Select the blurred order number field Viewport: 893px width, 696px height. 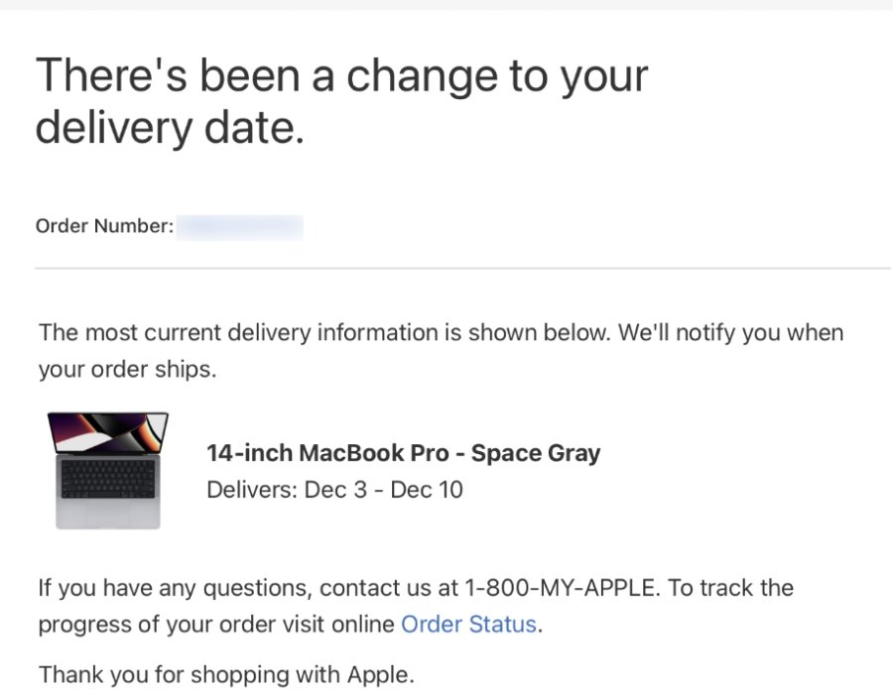pyautogui.click(x=239, y=227)
